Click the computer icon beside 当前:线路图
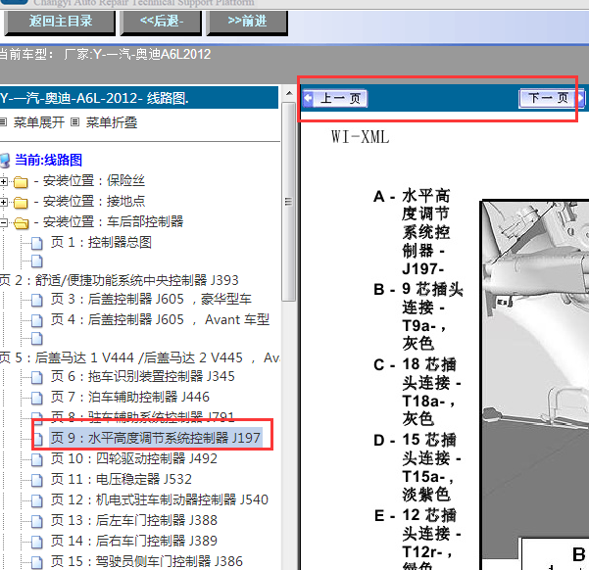Image resolution: width=589 pixels, height=570 pixels. (5, 160)
